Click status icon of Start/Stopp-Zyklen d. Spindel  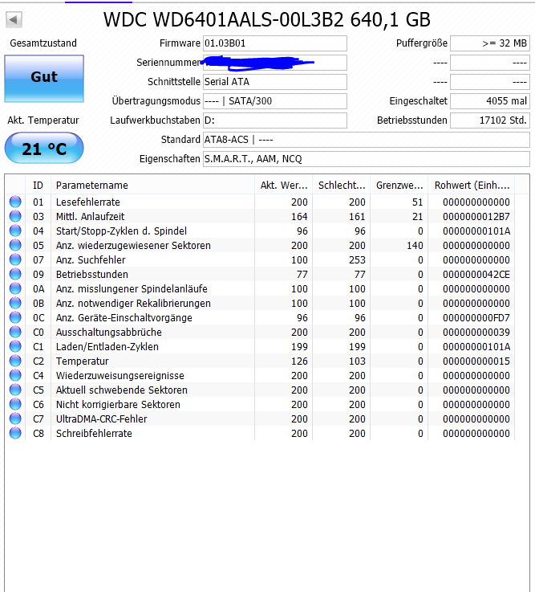click(15, 231)
